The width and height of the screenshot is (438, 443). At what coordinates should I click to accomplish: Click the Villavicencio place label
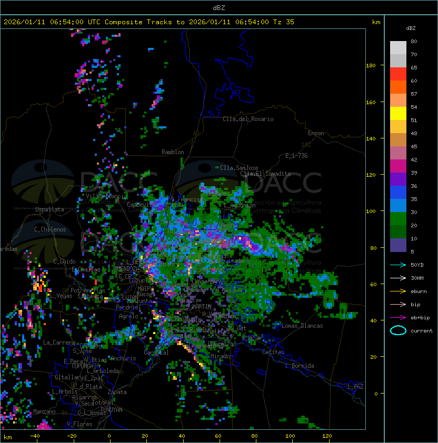point(106,196)
